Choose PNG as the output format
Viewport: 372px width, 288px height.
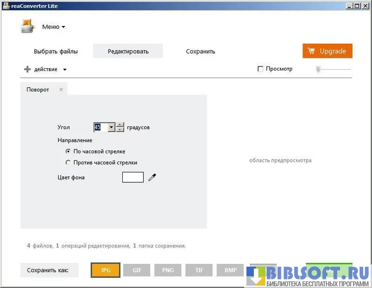coord(168,270)
